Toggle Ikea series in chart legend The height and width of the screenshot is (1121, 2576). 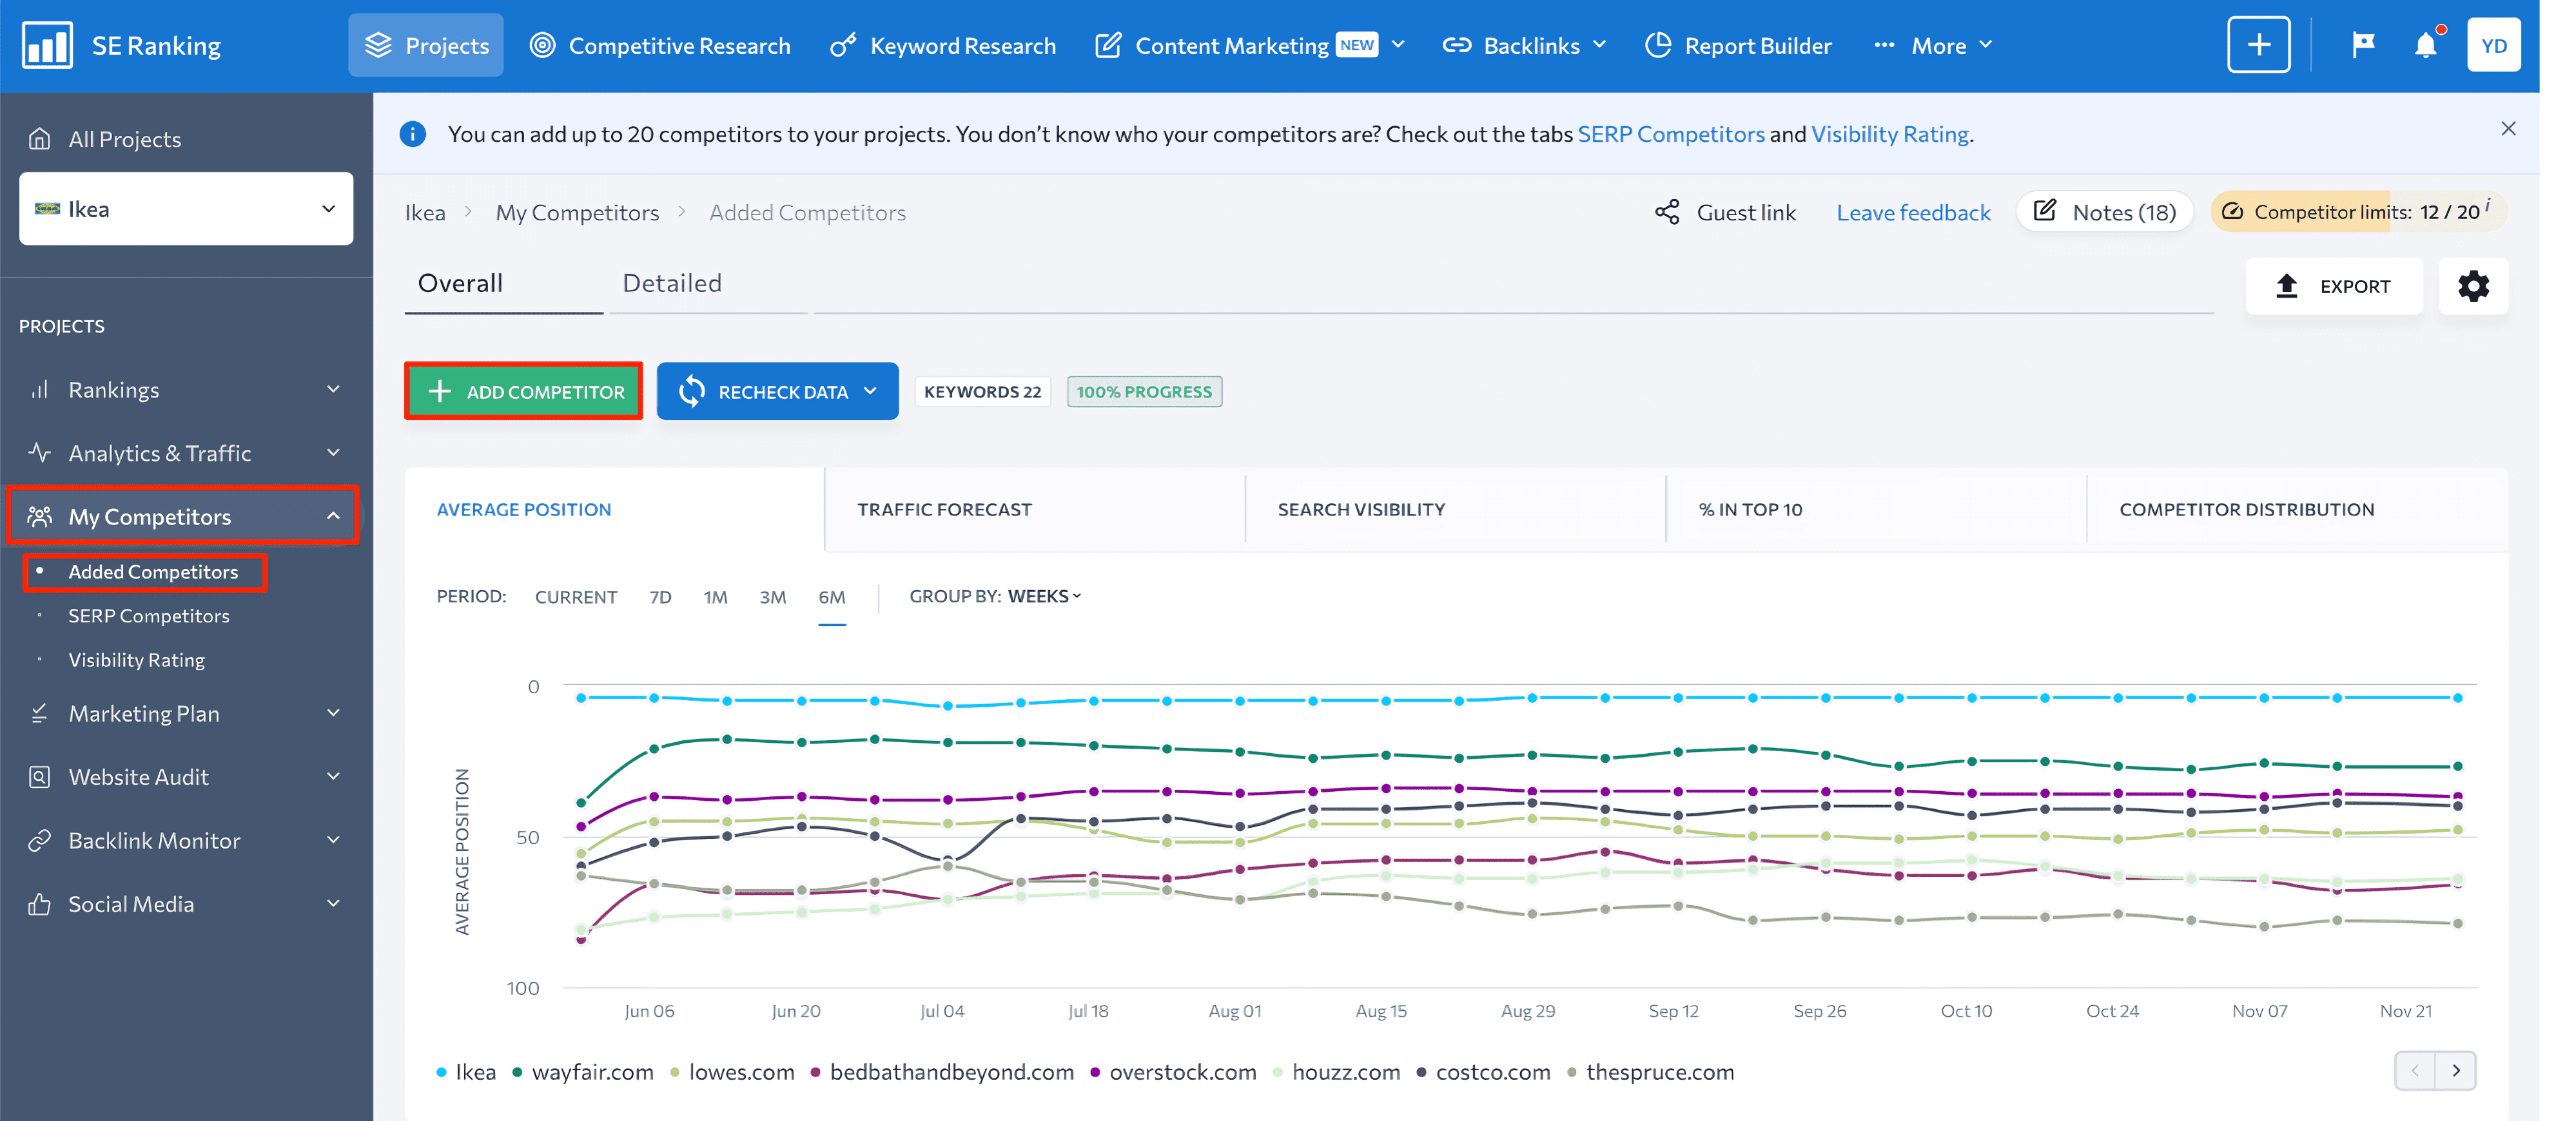pyautogui.click(x=466, y=1072)
